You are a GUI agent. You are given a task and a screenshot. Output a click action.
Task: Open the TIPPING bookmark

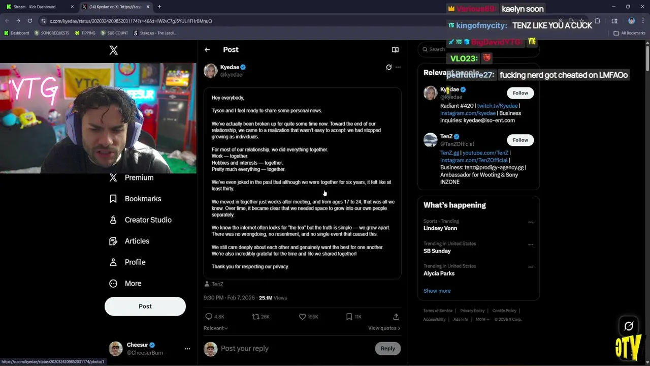pyautogui.click(x=85, y=33)
